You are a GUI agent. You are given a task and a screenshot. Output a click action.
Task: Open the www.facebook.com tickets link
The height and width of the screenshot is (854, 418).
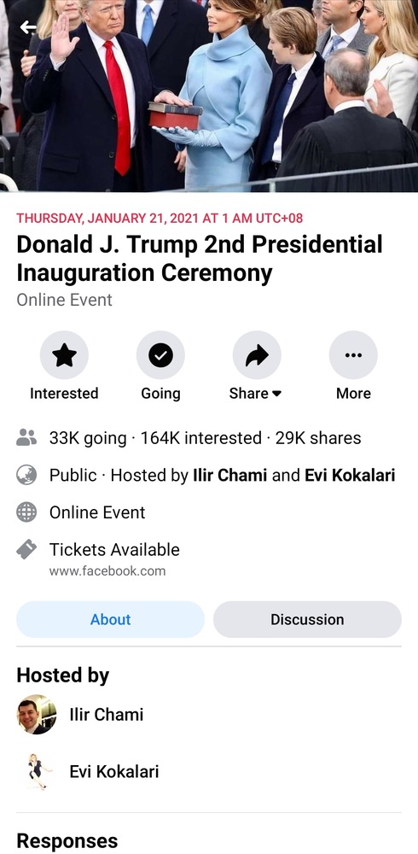click(107, 570)
